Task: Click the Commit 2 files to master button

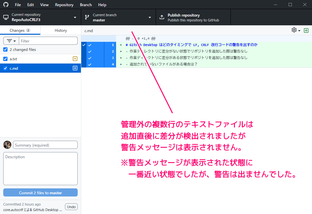Action: coord(40,193)
